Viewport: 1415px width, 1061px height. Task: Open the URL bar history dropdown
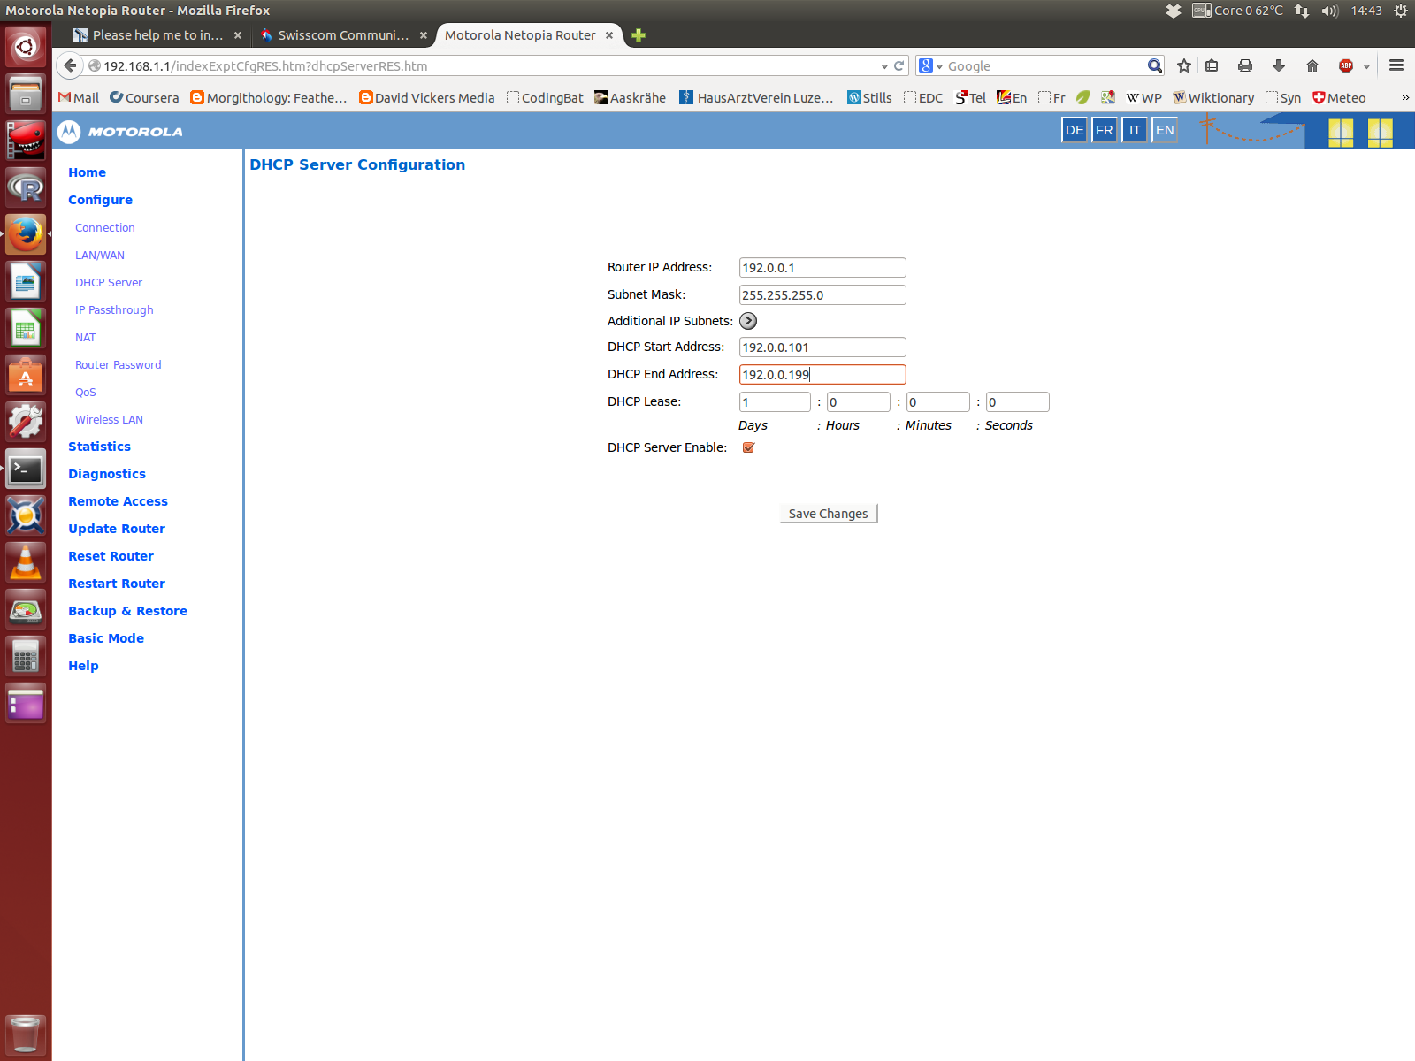[x=883, y=66]
